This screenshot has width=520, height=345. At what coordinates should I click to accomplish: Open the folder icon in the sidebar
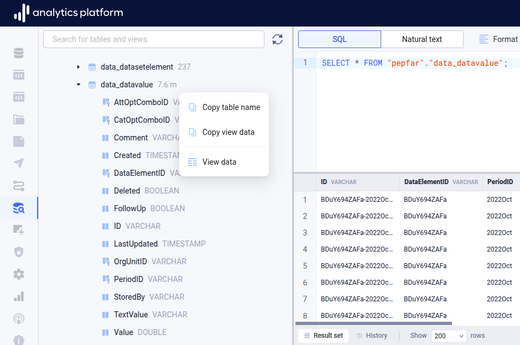[x=18, y=119]
